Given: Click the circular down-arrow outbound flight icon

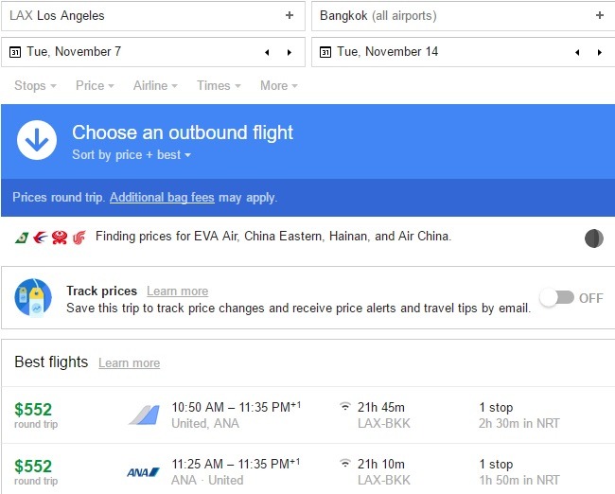Looking at the screenshot, I should point(37,140).
